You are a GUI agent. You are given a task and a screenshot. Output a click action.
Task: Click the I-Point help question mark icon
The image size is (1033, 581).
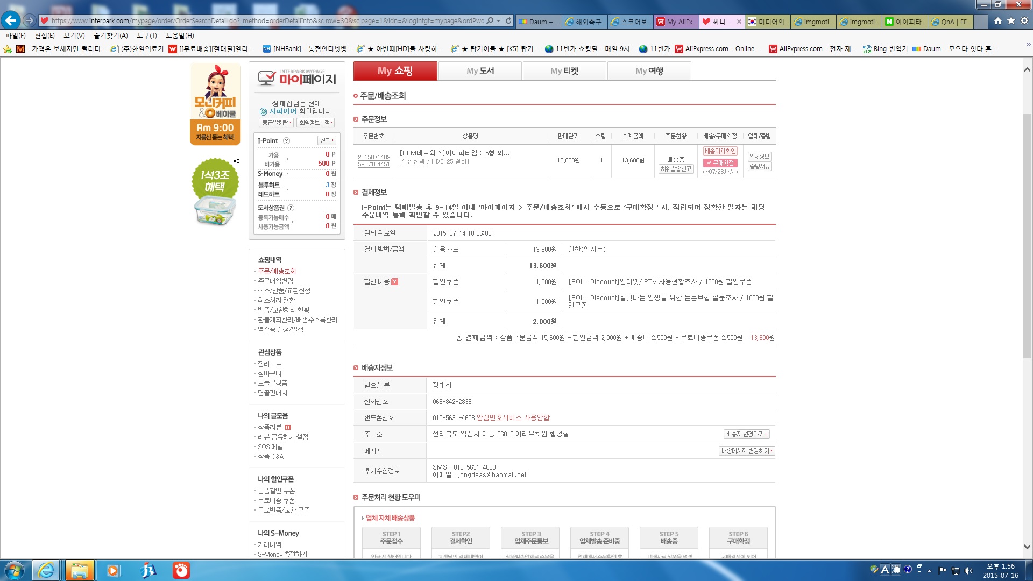[286, 141]
